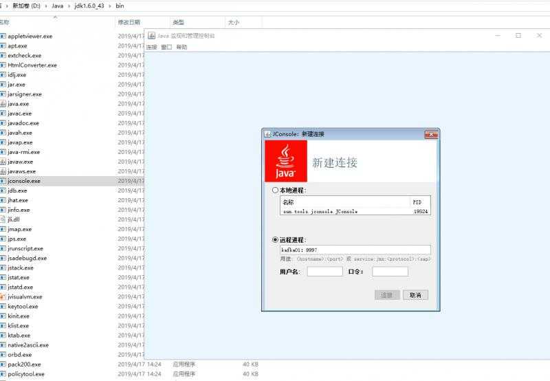Click the appletviewer.exe file icon
This screenshot has width=550, height=381.
tap(3, 36)
